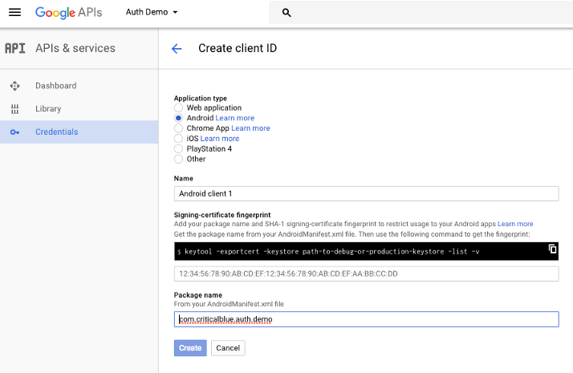Click the search magnifier icon
The width and height of the screenshot is (573, 373).
286,13
